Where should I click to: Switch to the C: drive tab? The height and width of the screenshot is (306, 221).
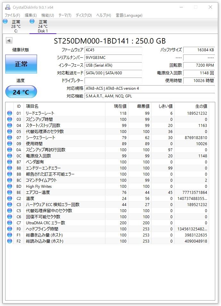pyautogui.click(x=16, y=26)
